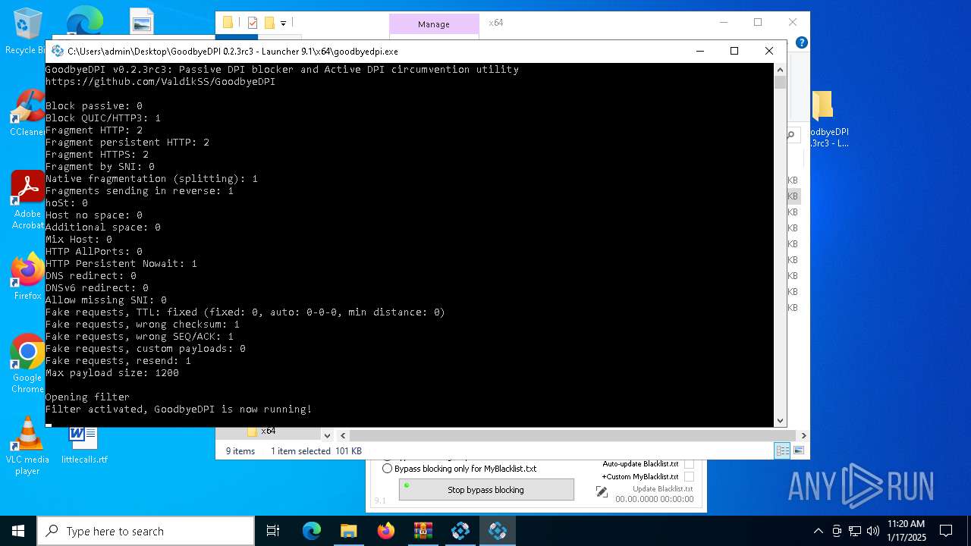Open Microsoft Edge desktop shortcut
The height and width of the screenshot is (546, 971).
[84, 21]
